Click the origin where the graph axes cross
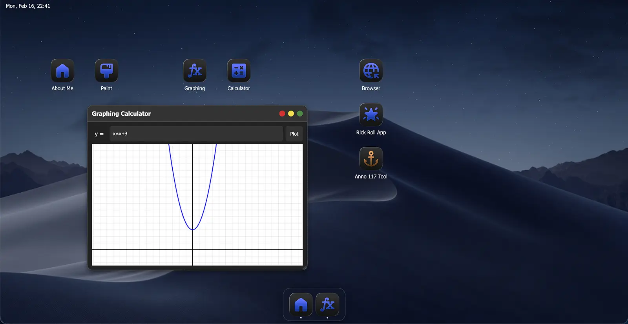The height and width of the screenshot is (324, 628). pyautogui.click(x=193, y=249)
